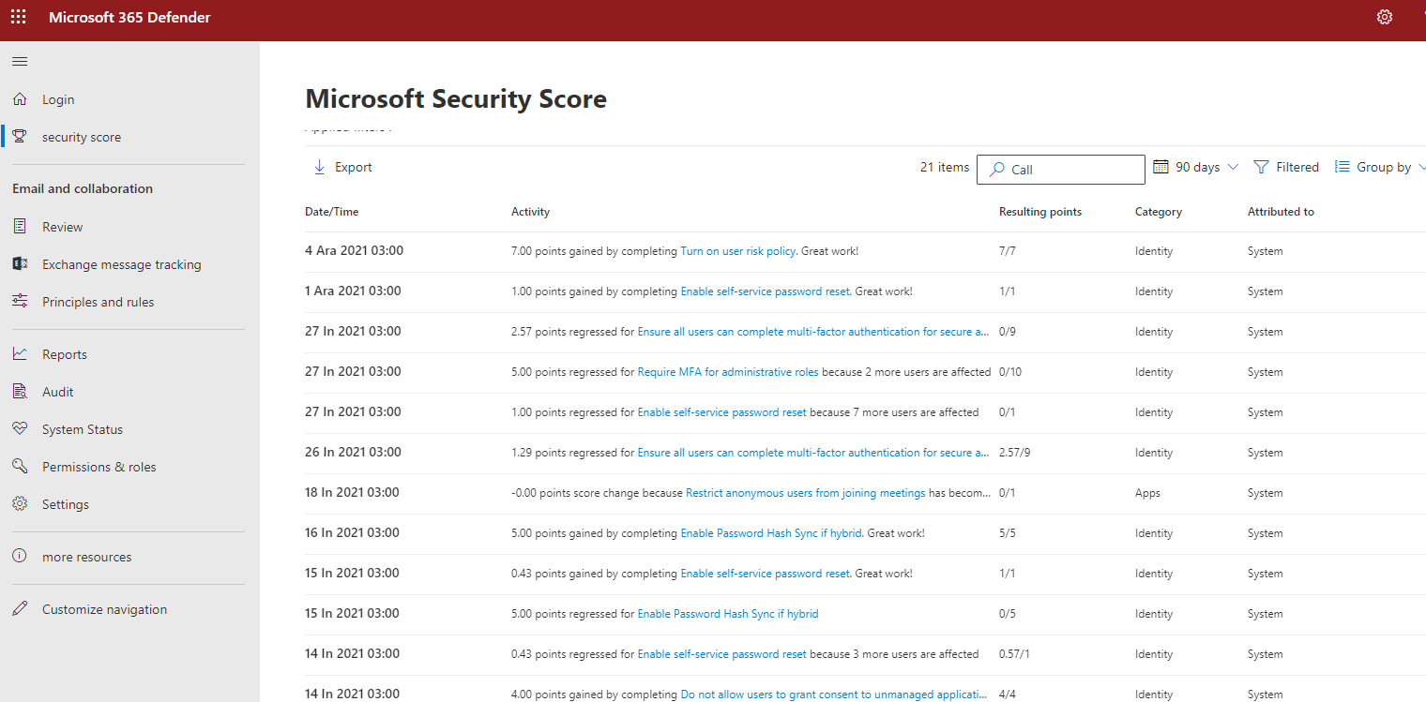Click the Principles and rules sliders icon
The height and width of the screenshot is (702, 1426).
pyautogui.click(x=20, y=302)
